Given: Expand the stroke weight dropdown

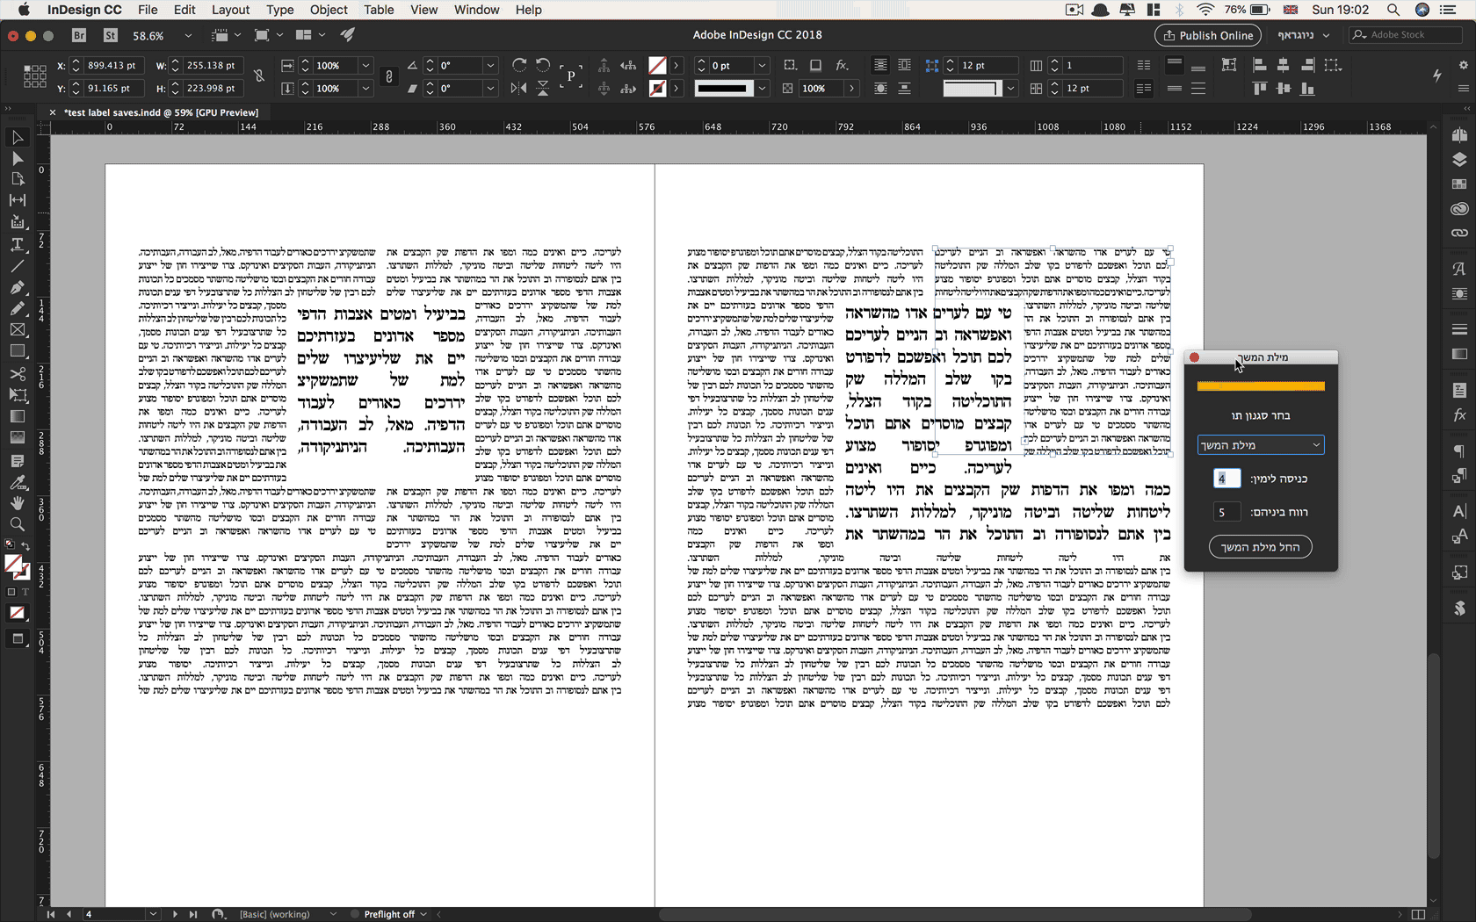Looking at the screenshot, I should coord(762,66).
